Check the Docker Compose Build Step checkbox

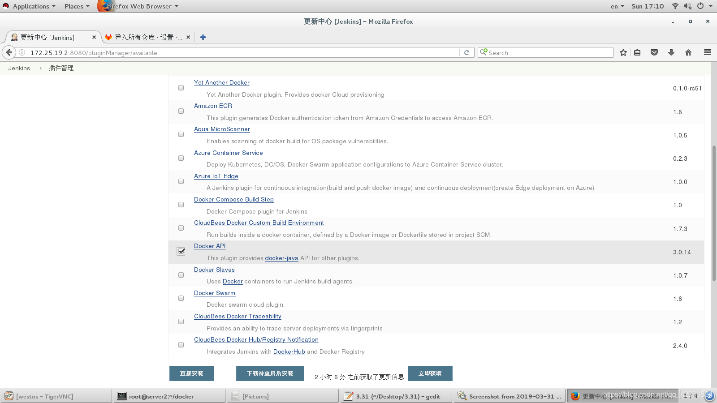(181, 205)
